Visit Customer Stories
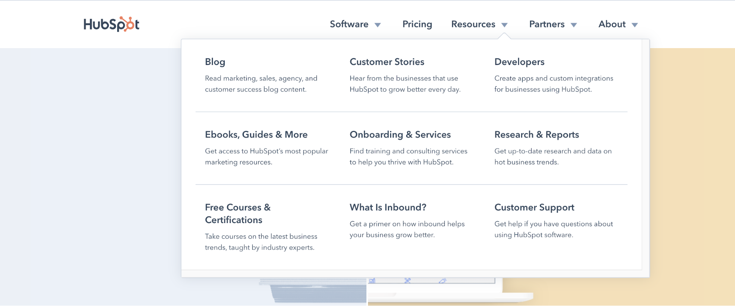The width and height of the screenshot is (735, 306). tap(387, 62)
